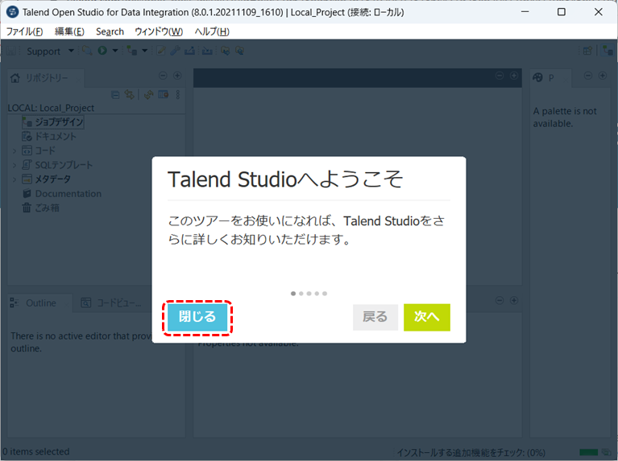
Task: Click the green Run toolbar icon
Action: tap(102, 51)
